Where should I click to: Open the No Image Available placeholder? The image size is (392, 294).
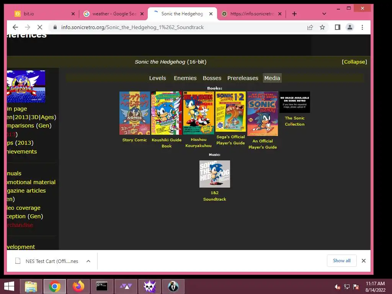tap(295, 102)
